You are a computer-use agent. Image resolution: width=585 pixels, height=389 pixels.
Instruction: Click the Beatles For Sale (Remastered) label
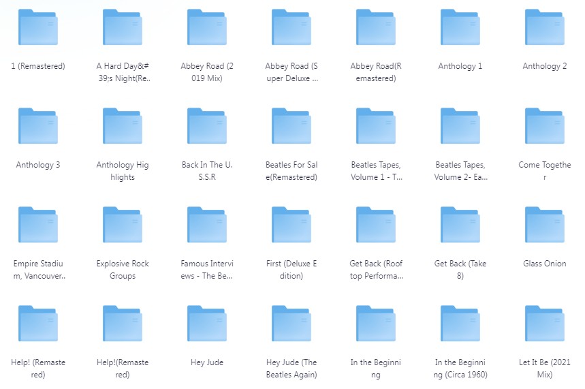(291, 171)
